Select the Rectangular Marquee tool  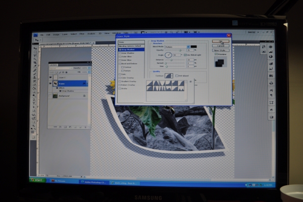tap(35, 52)
